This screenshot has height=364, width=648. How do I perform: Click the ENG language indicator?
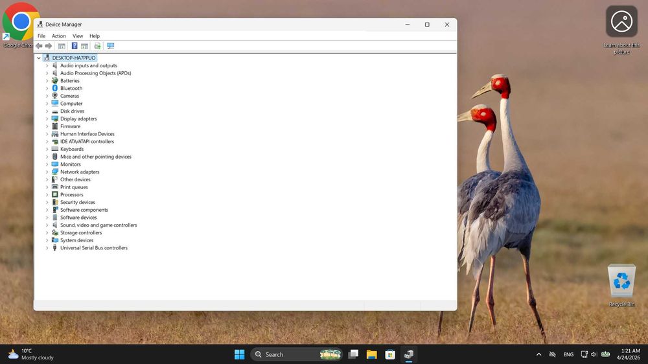568,354
